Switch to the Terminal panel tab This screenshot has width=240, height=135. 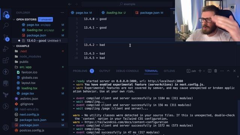[151, 71]
